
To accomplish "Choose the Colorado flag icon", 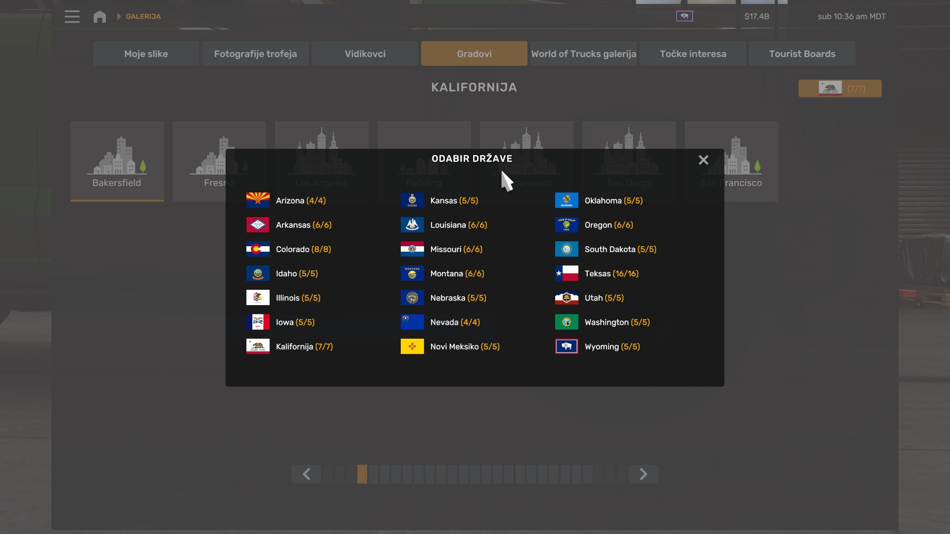I will (258, 249).
